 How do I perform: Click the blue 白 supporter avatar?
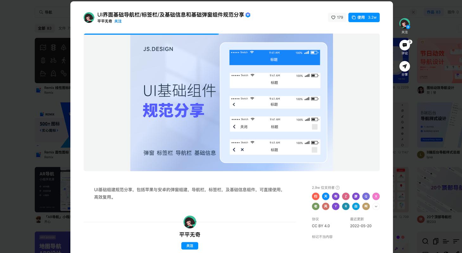(356, 207)
